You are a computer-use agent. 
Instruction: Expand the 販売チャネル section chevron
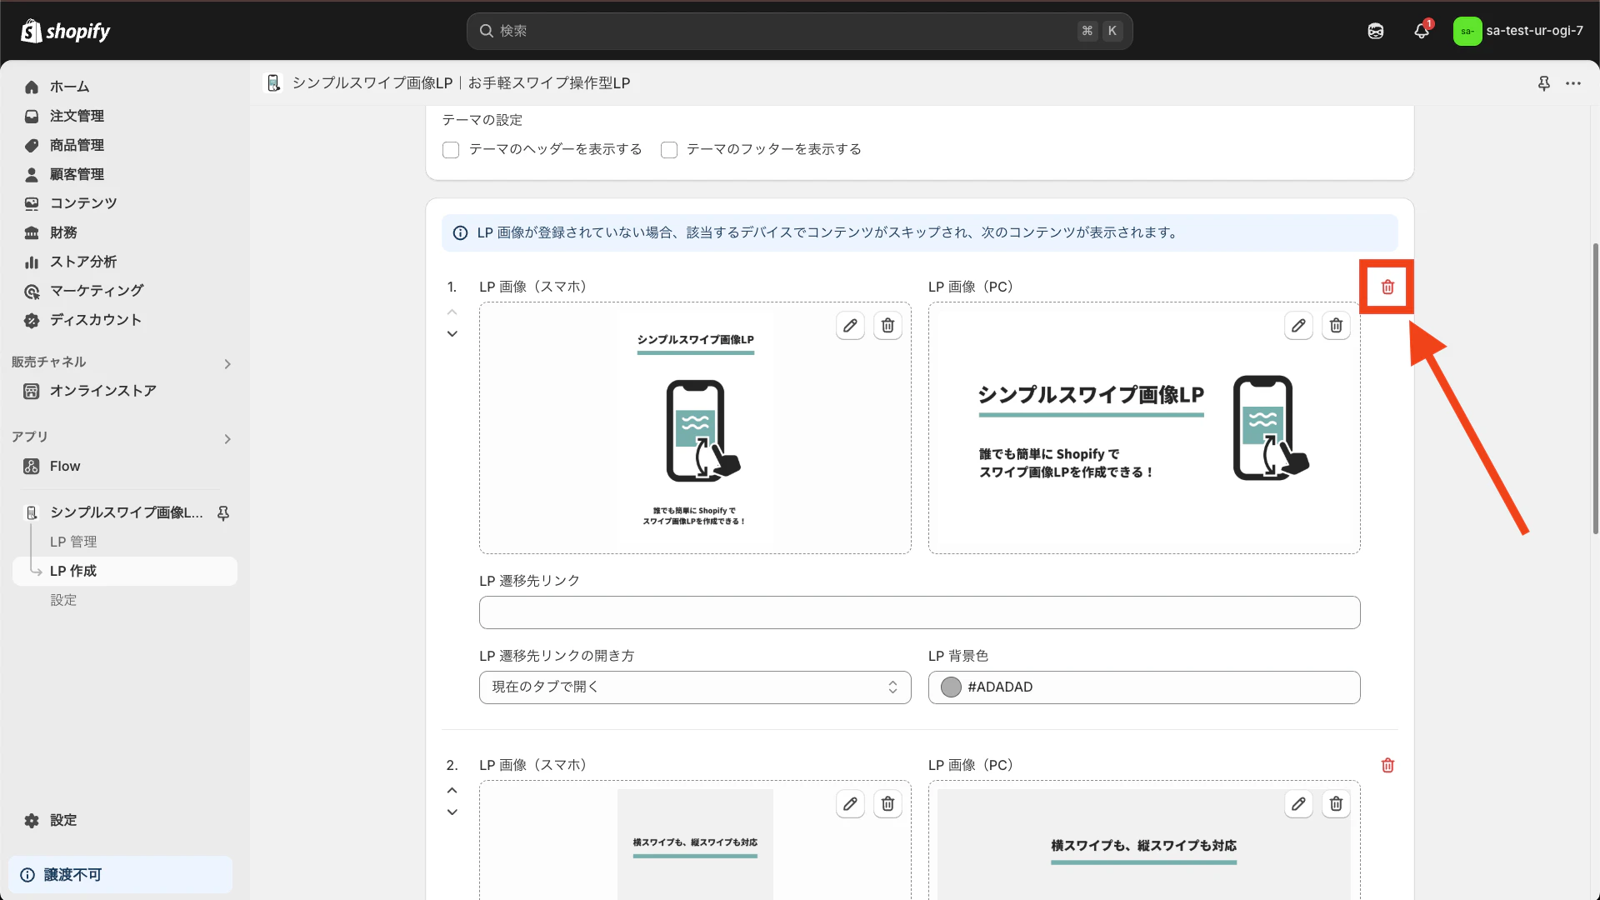point(227,364)
